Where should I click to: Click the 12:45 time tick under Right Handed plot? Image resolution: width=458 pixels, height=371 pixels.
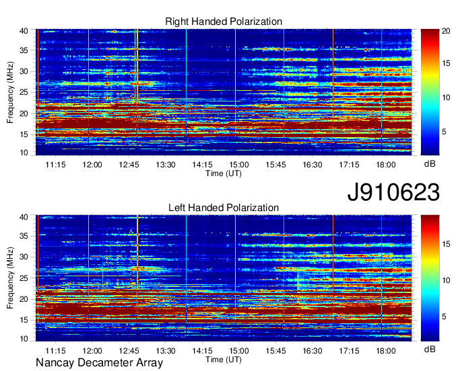129,165
